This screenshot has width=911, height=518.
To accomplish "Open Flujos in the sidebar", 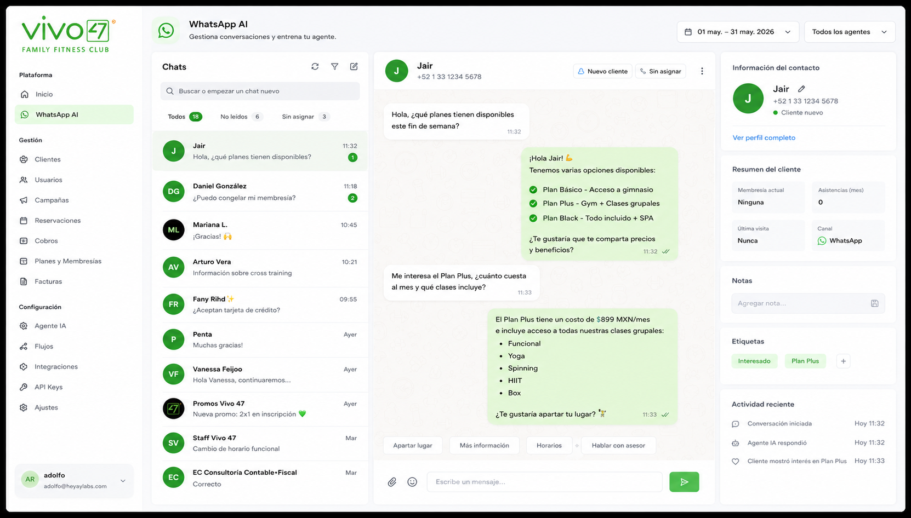I will pos(74,346).
